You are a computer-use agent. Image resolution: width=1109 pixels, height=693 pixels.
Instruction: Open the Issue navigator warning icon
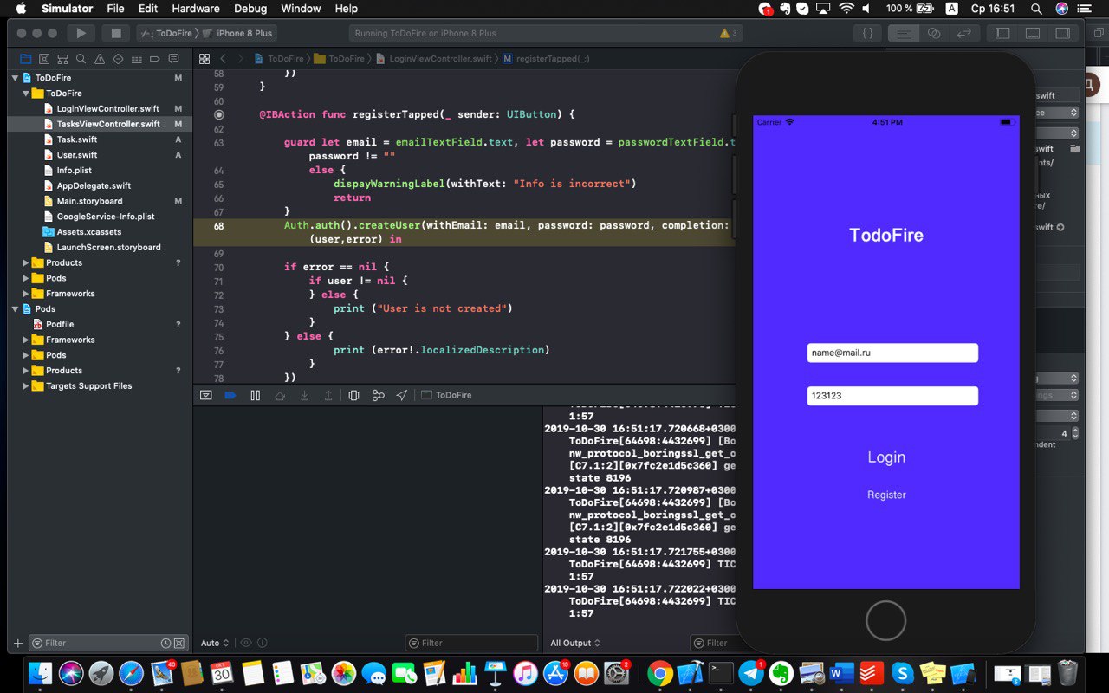(x=100, y=59)
